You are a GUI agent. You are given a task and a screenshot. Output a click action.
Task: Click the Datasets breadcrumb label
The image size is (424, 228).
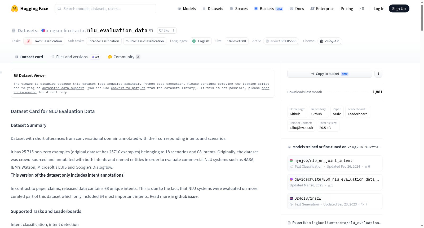28,30
